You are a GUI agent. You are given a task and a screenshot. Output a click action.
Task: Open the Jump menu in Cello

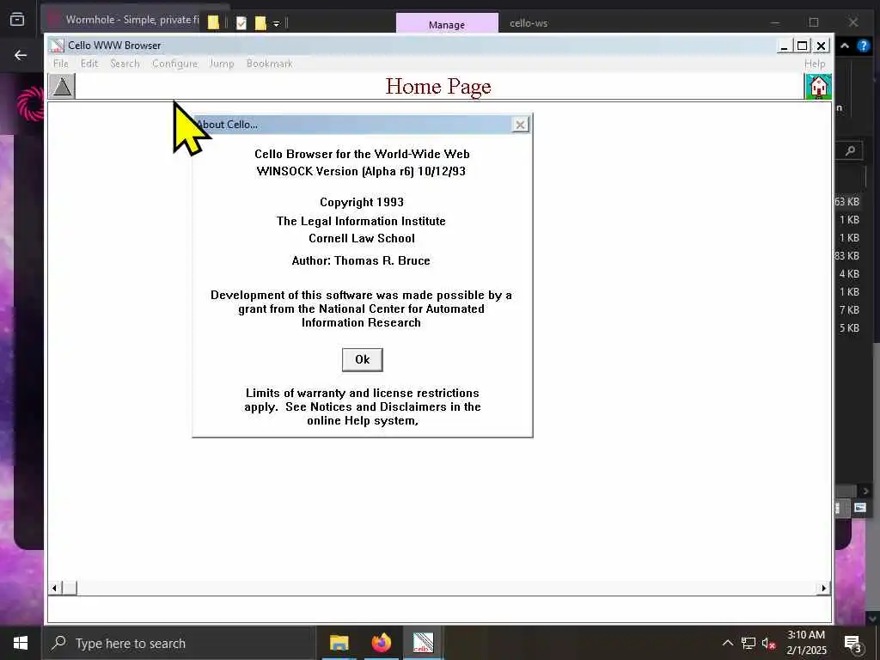click(222, 64)
